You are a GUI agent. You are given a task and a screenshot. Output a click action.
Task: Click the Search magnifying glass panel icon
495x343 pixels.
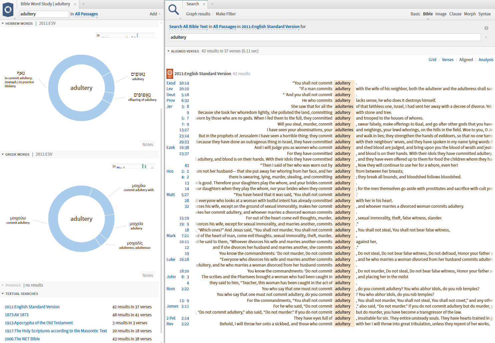[173, 9]
